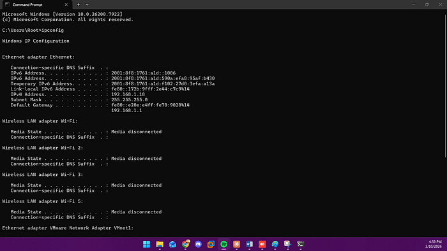The height and width of the screenshot is (251, 447).
Task: Click the Temporary IPv6 Address value
Action: (163, 84)
